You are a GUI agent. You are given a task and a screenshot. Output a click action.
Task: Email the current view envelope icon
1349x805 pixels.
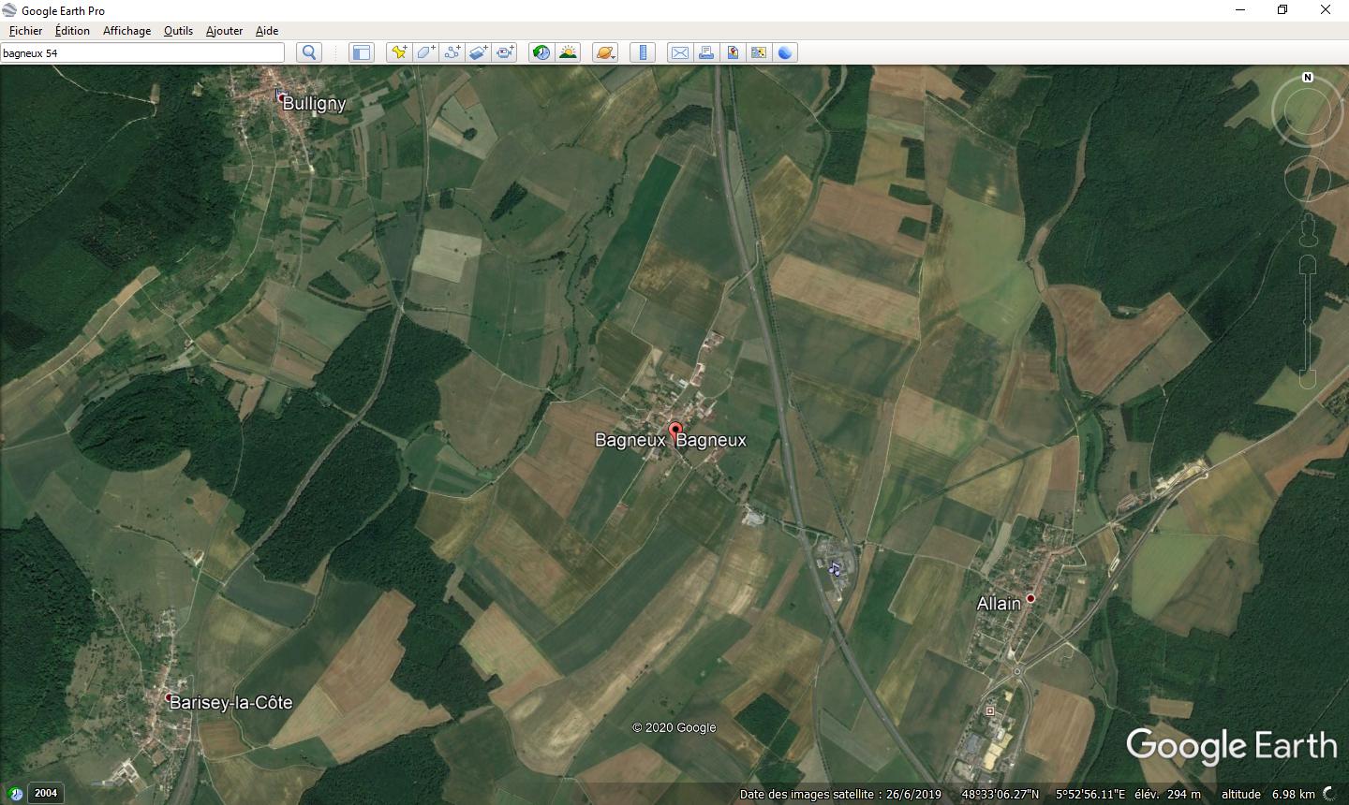coord(680,52)
